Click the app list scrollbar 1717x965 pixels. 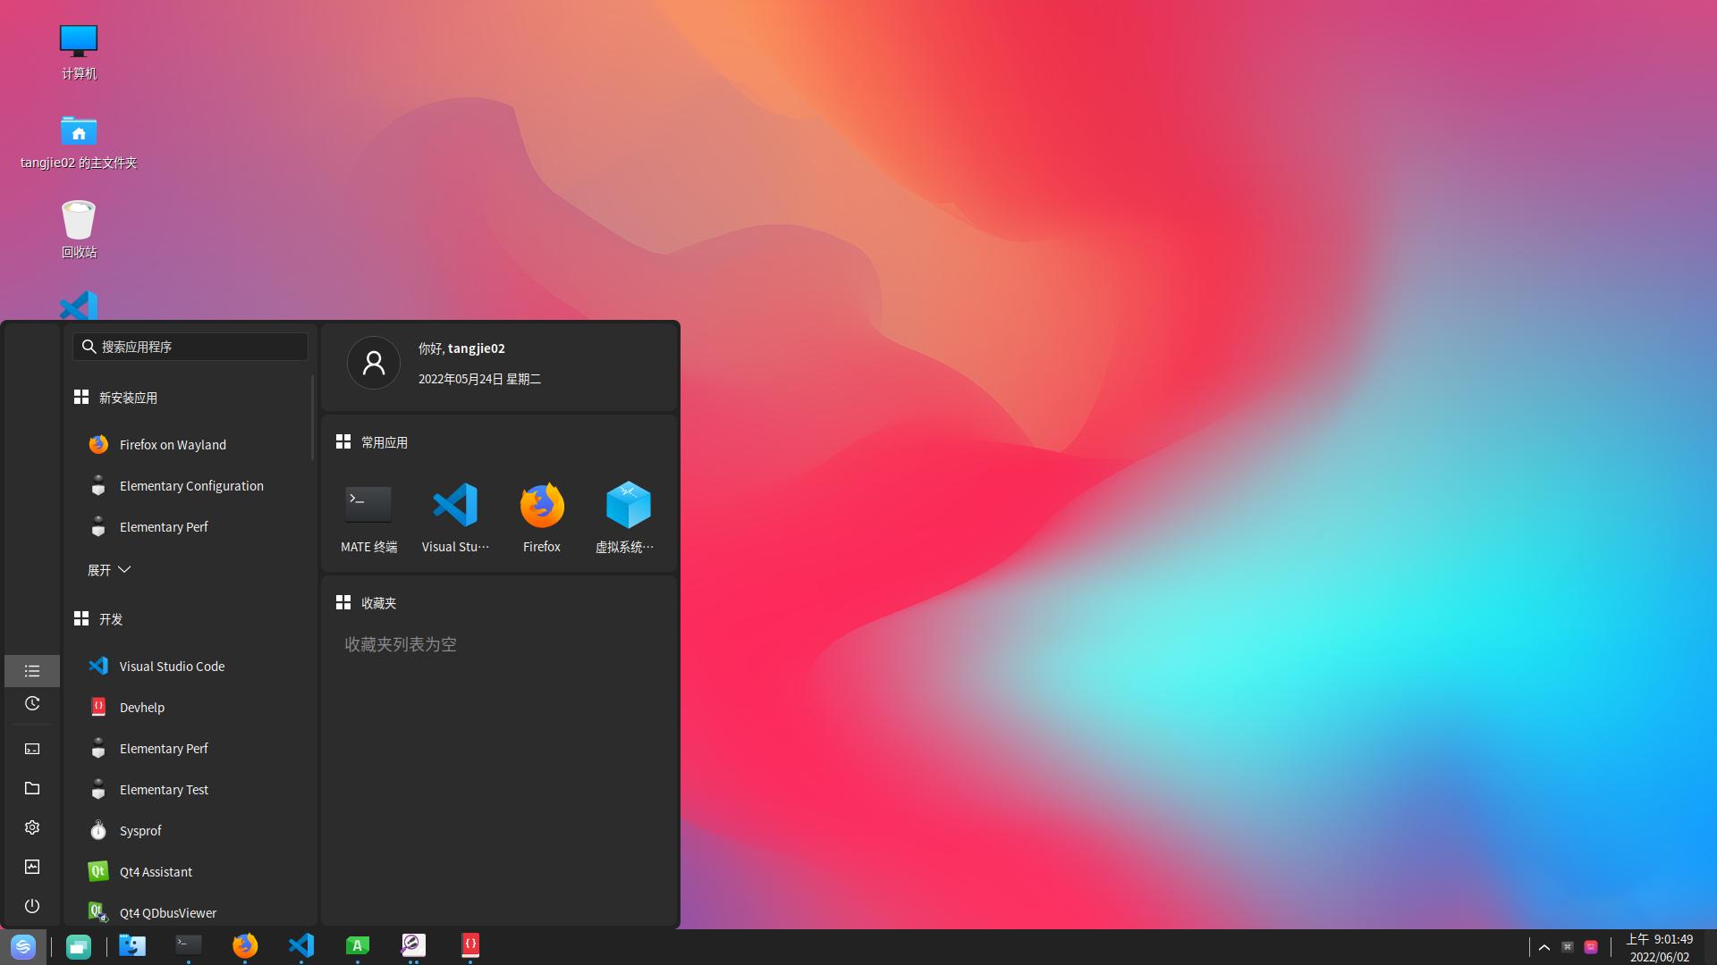312,418
